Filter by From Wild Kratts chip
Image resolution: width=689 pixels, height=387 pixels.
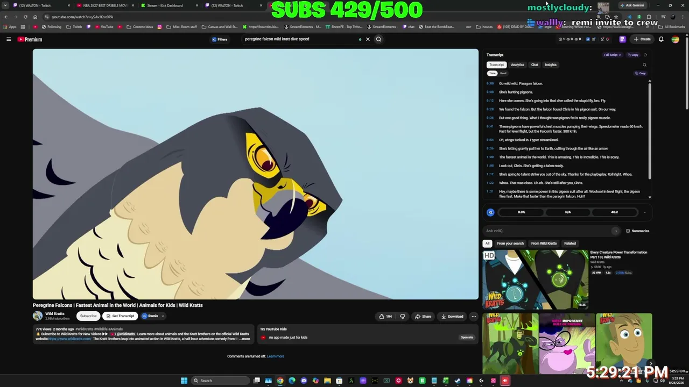click(544, 243)
